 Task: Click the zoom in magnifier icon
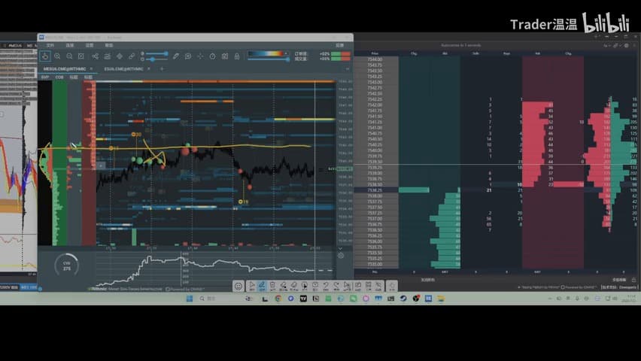[x=57, y=56]
